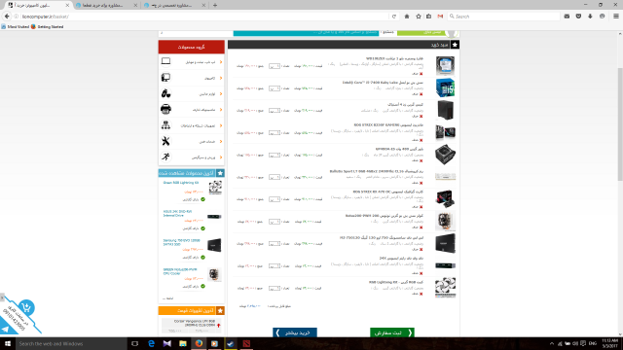Bookmark this page with star icon
The image size is (623, 350).
pyautogui.click(x=418, y=17)
